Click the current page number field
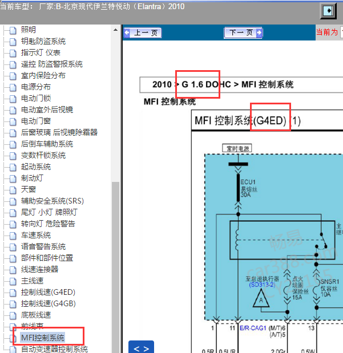Image resolution: width=343 pixels, height=353 pixels. 342,32
